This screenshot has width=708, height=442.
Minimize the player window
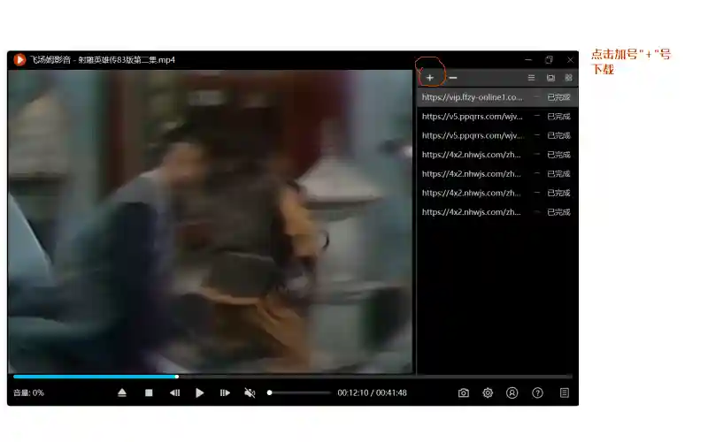pyautogui.click(x=528, y=59)
